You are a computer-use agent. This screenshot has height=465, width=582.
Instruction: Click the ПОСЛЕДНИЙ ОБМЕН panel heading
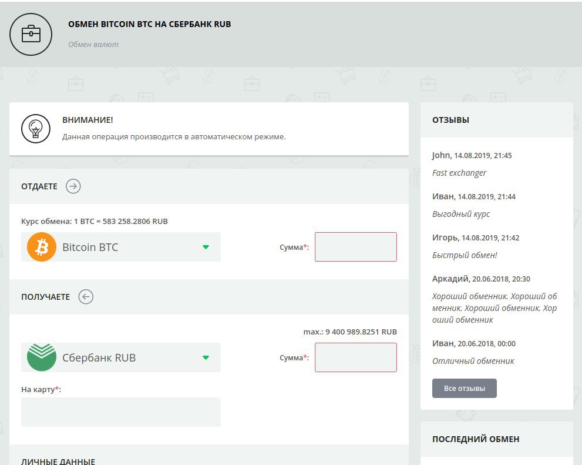coord(476,439)
